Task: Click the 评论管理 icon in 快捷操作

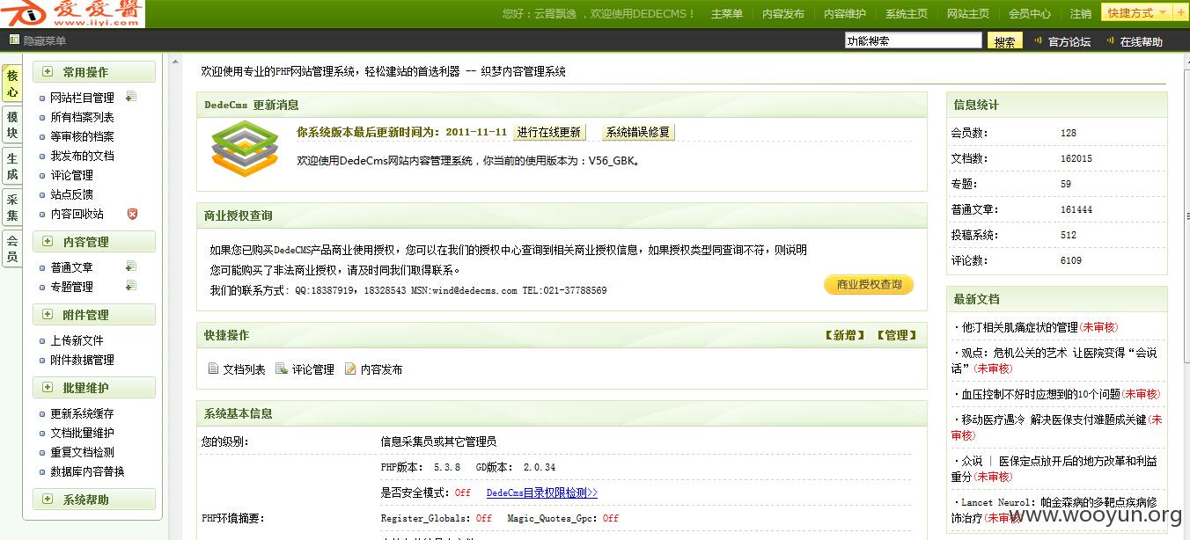Action: [x=282, y=369]
